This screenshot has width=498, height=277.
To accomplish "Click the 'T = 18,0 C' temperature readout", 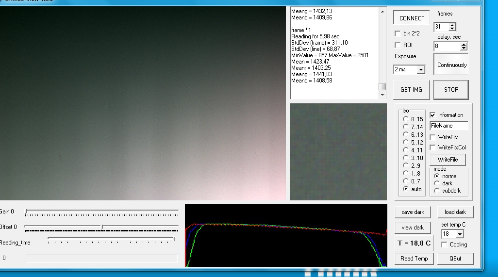I will 414,243.
